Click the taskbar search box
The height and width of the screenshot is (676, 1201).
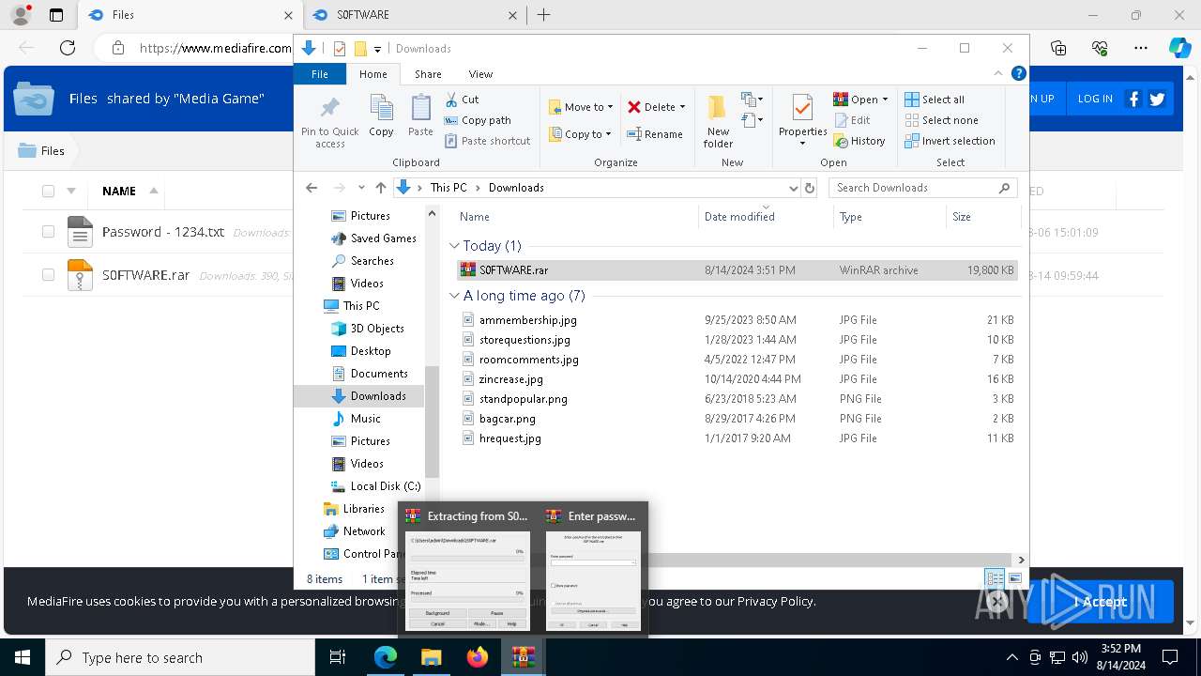(180, 657)
